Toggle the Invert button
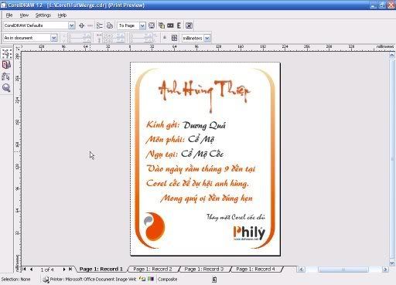Screen dimensions: 396x285 (x=170, y=25)
